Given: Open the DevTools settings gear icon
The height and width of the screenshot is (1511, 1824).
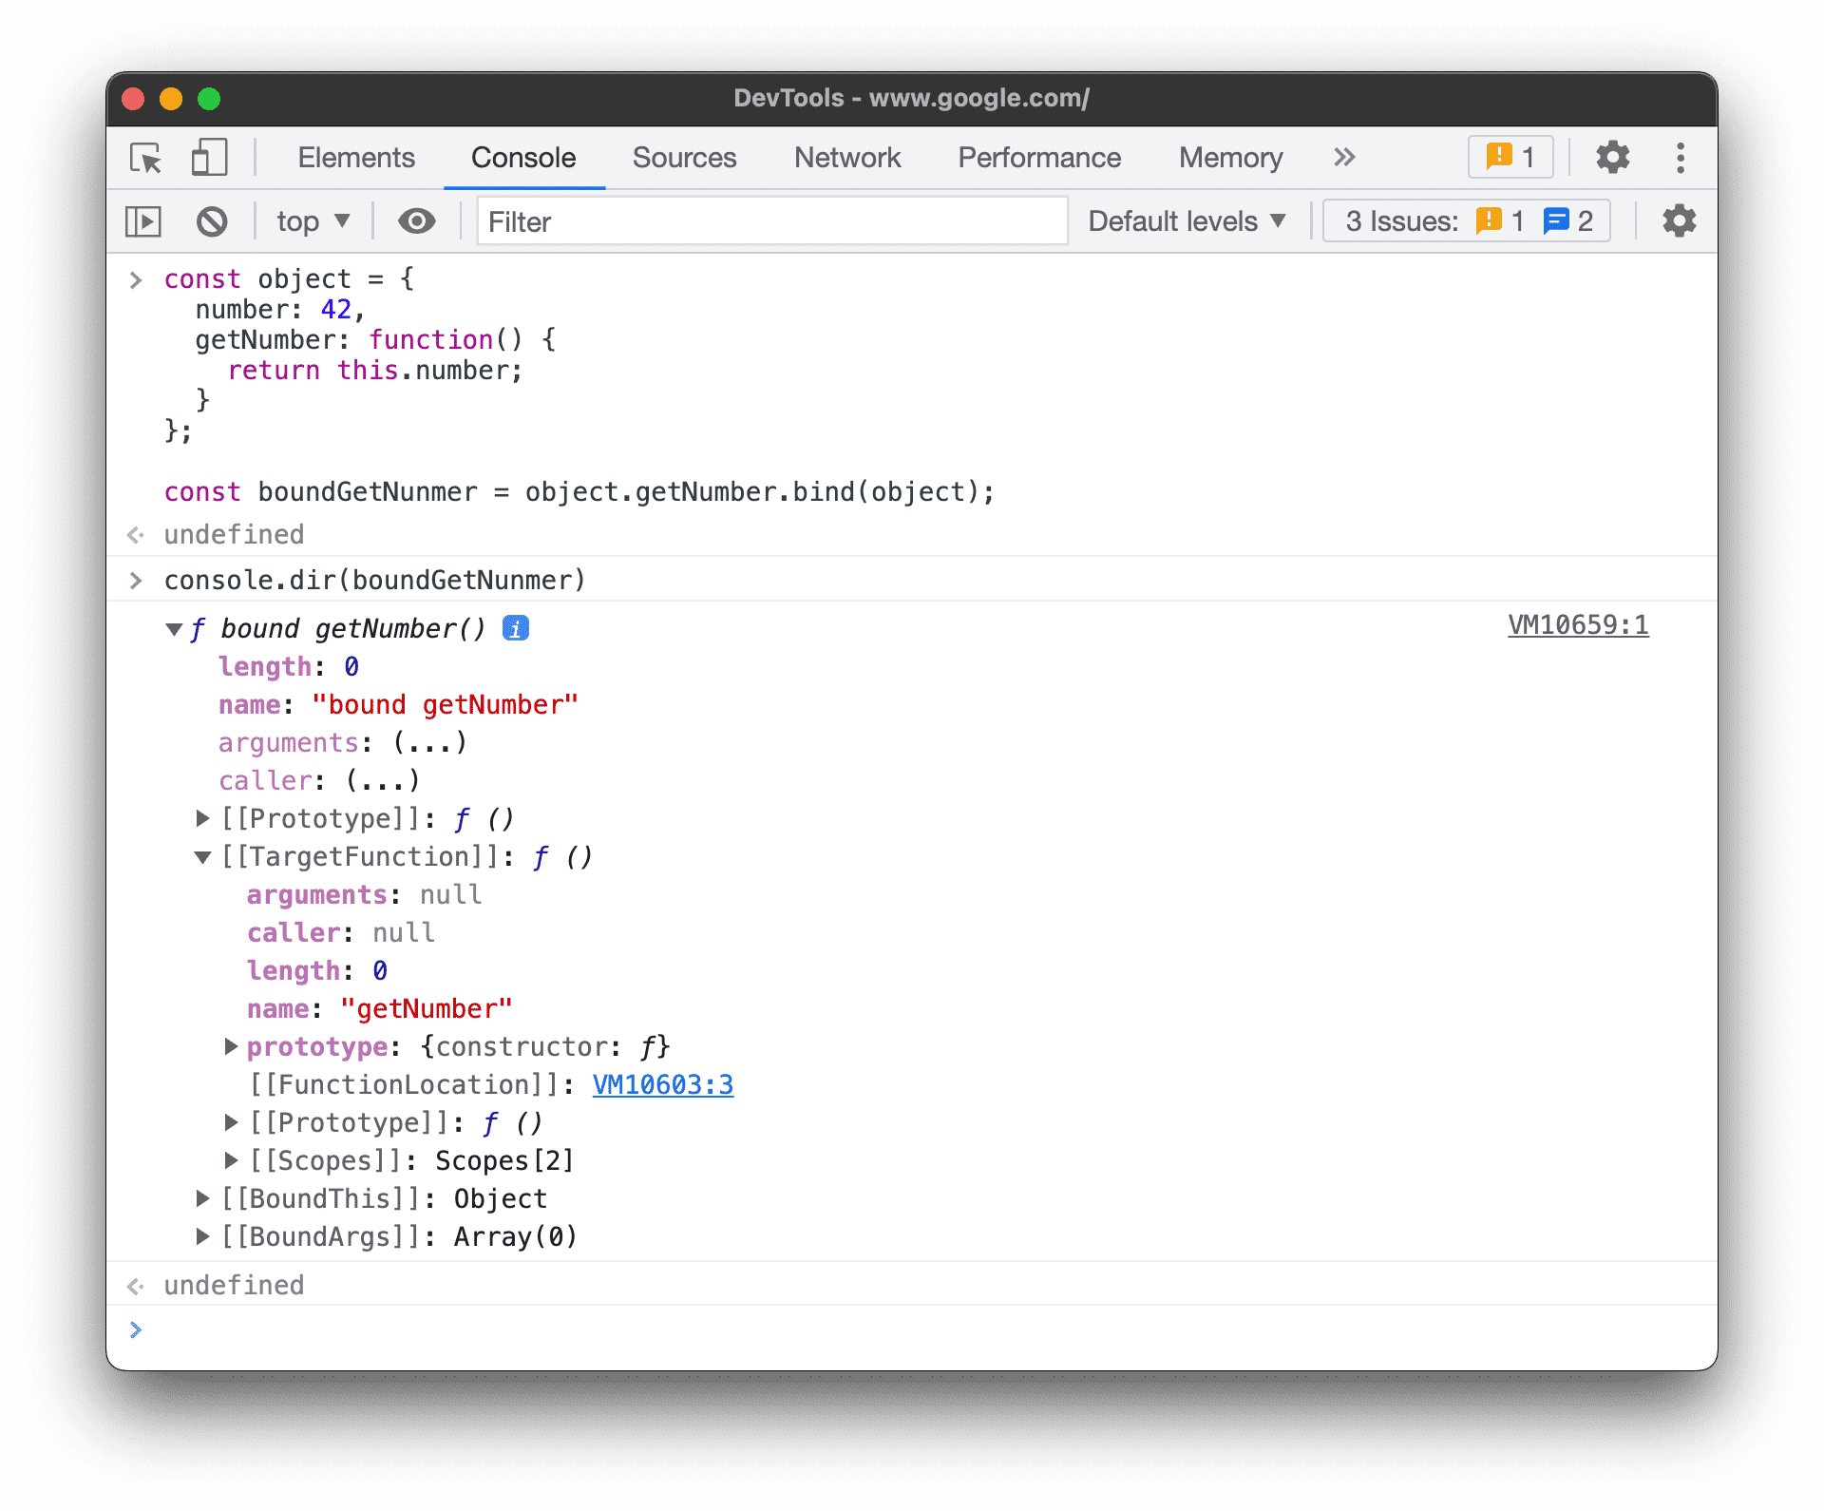Looking at the screenshot, I should coord(1612,158).
